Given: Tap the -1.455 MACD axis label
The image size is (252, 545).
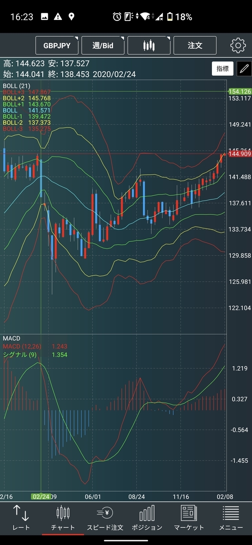Looking at the screenshot, I should click(x=239, y=461).
